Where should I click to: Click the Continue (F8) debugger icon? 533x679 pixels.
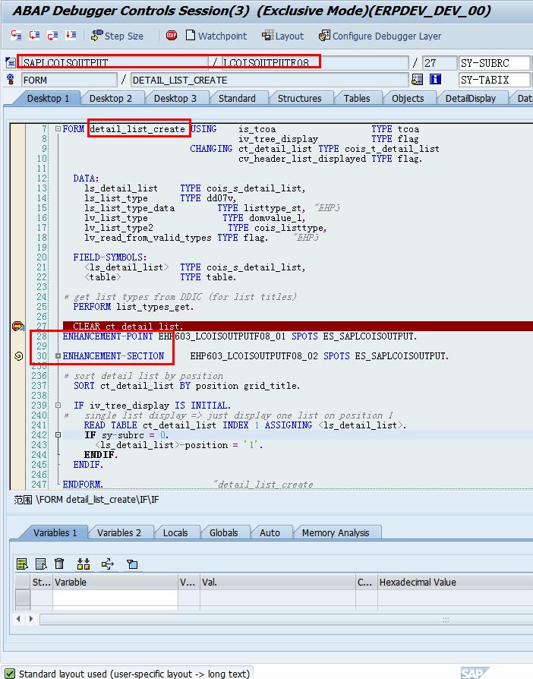point(71,36)
